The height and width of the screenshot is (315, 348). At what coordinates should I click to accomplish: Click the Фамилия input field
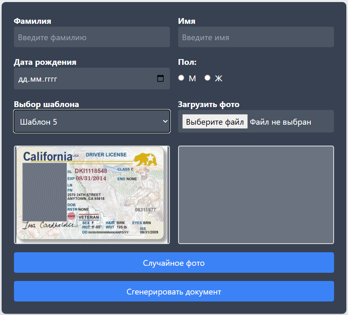(92, 37)
